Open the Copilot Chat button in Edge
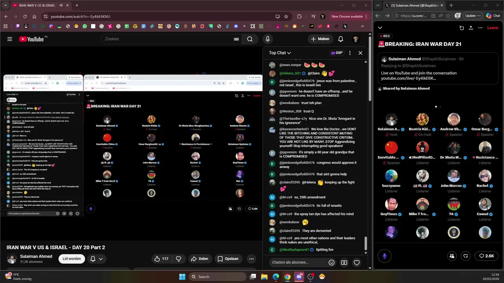 tap(493, 16)
